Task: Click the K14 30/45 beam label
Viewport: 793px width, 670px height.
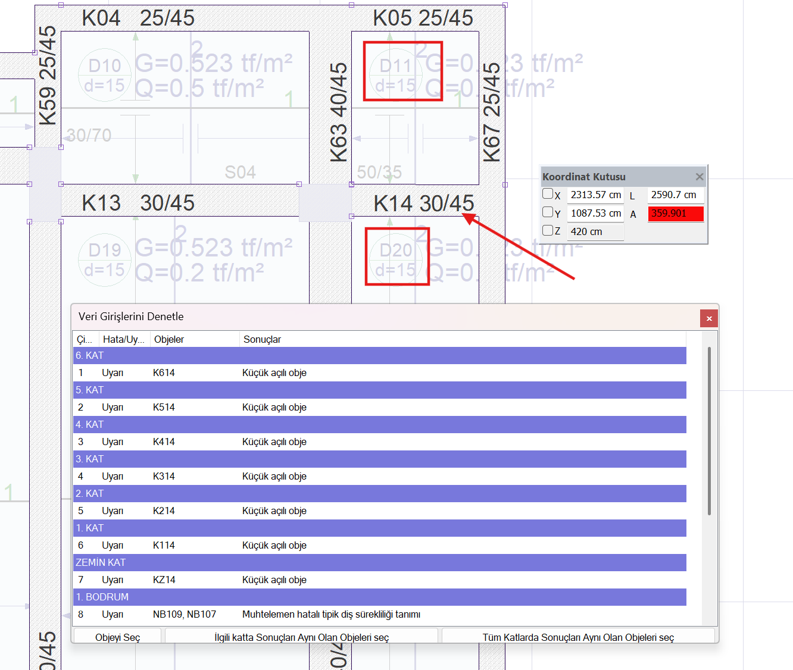Action: 424,203
